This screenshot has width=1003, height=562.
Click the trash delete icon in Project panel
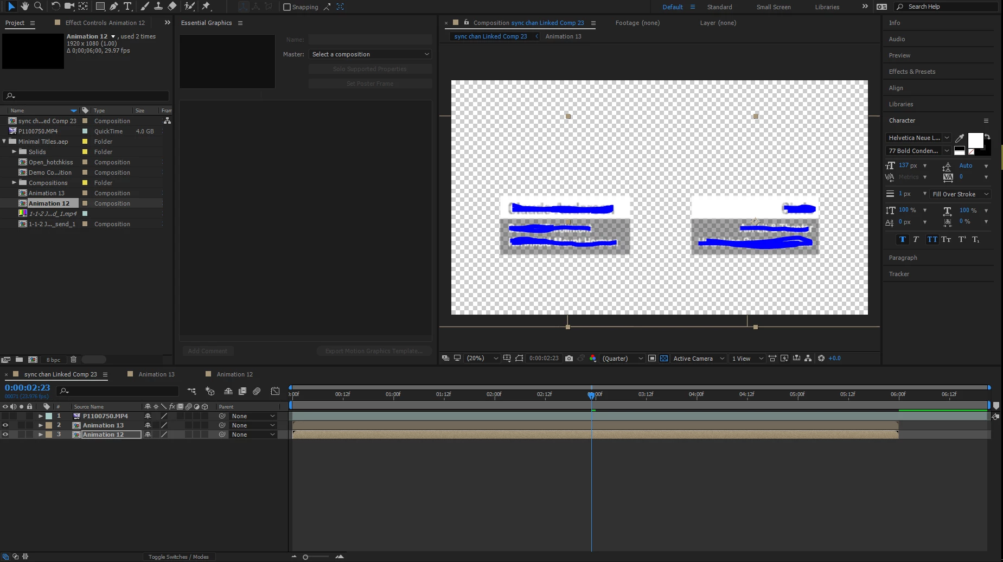[74, 359]
